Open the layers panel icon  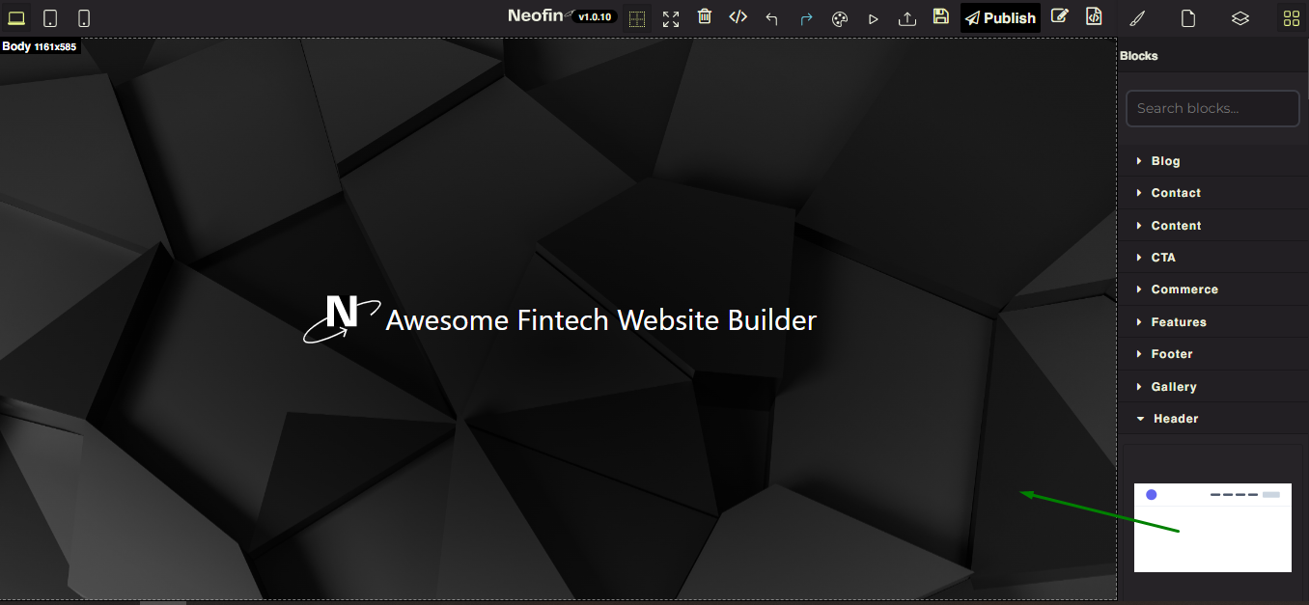(1240, 18)
